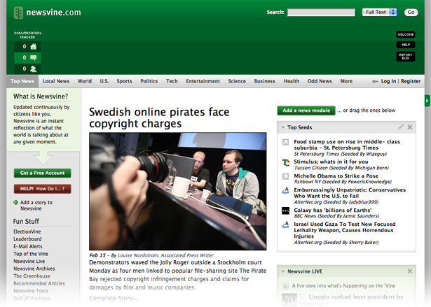Switch to the Local News tab
Screen dimensions: 431x307
point(56,81)
